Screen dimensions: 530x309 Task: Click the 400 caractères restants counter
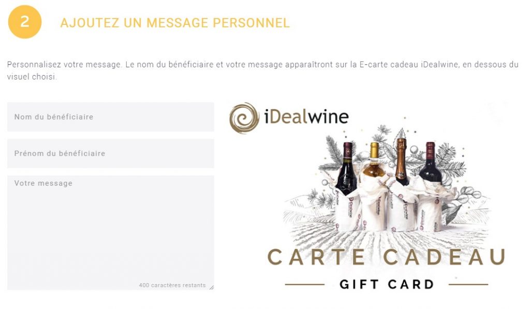(x=172, y=285)
